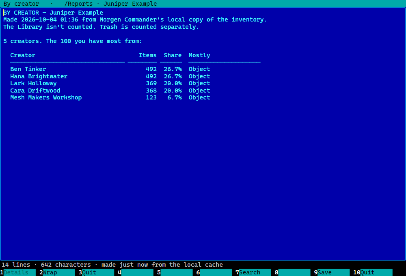Select the Mesh Makers Workshop row

point(110,97)
